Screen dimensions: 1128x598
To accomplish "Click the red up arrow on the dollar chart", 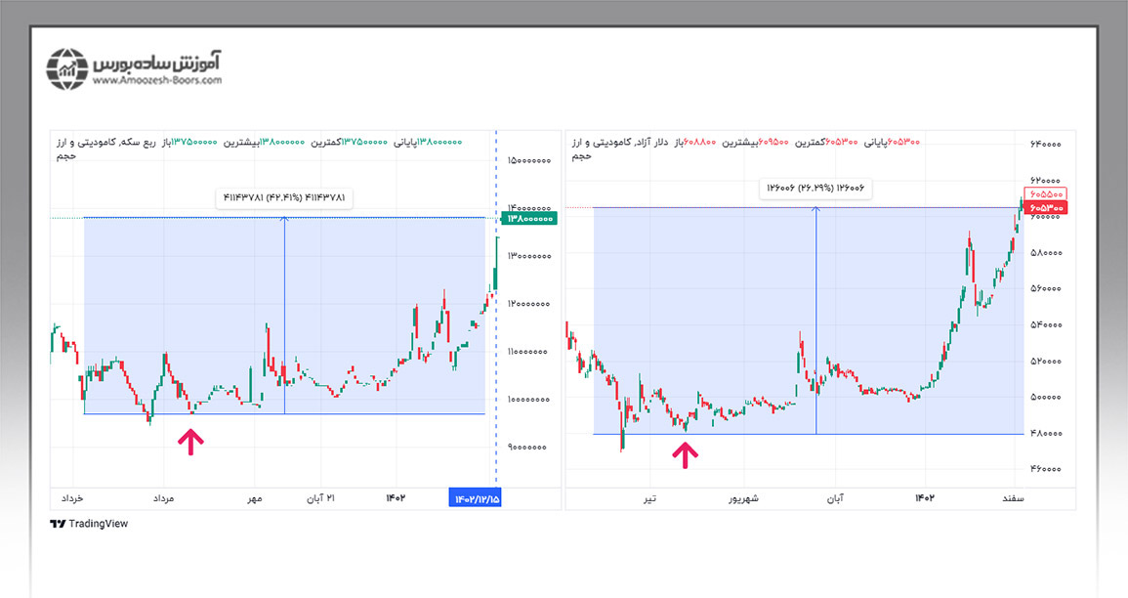I will (685, 452).
